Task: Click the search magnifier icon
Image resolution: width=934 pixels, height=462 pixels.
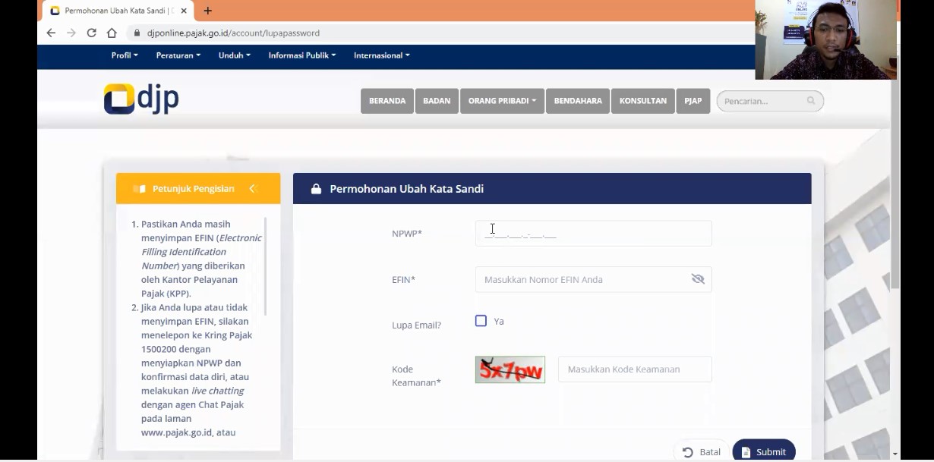Action: (x=811, y=100)
